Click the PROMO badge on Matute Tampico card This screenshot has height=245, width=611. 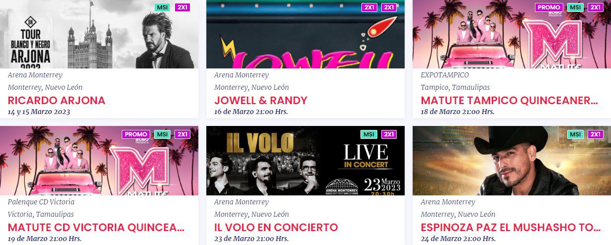coord(549,7)
